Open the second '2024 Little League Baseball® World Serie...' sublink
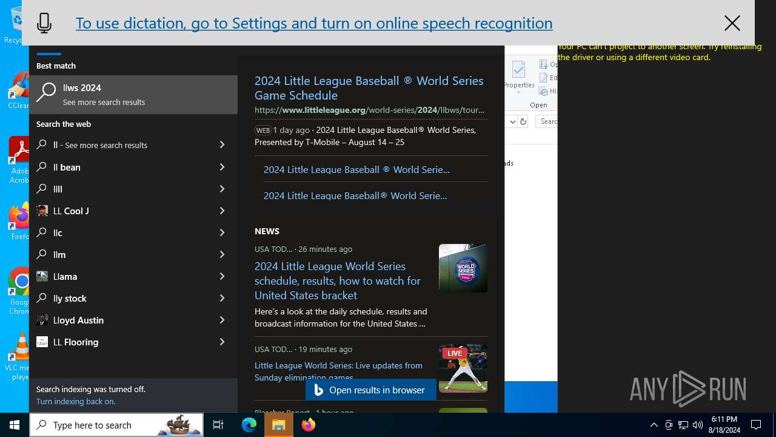 pyautogui.click(x=355, y=195)
